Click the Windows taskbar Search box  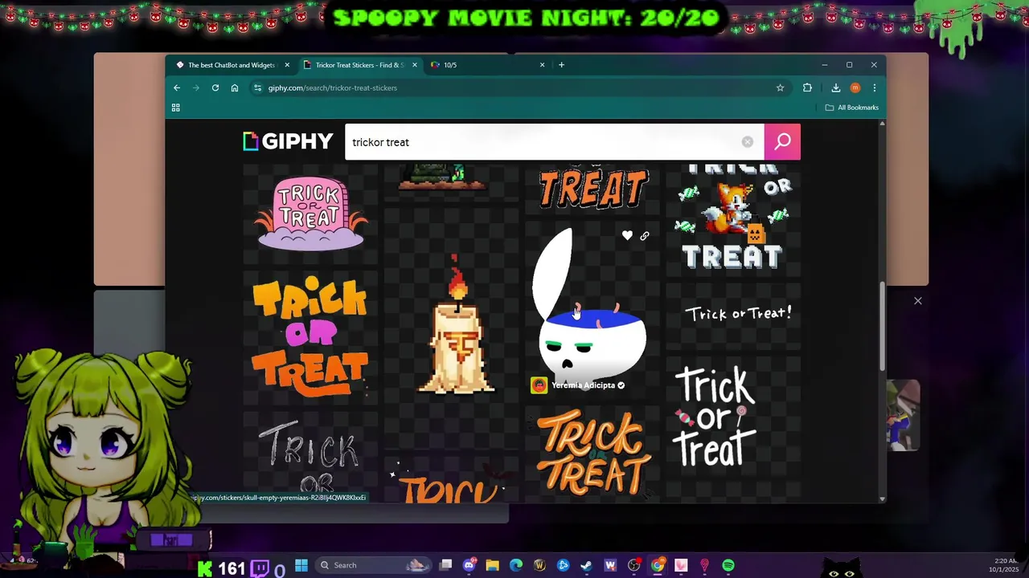[x=373, y=565]
